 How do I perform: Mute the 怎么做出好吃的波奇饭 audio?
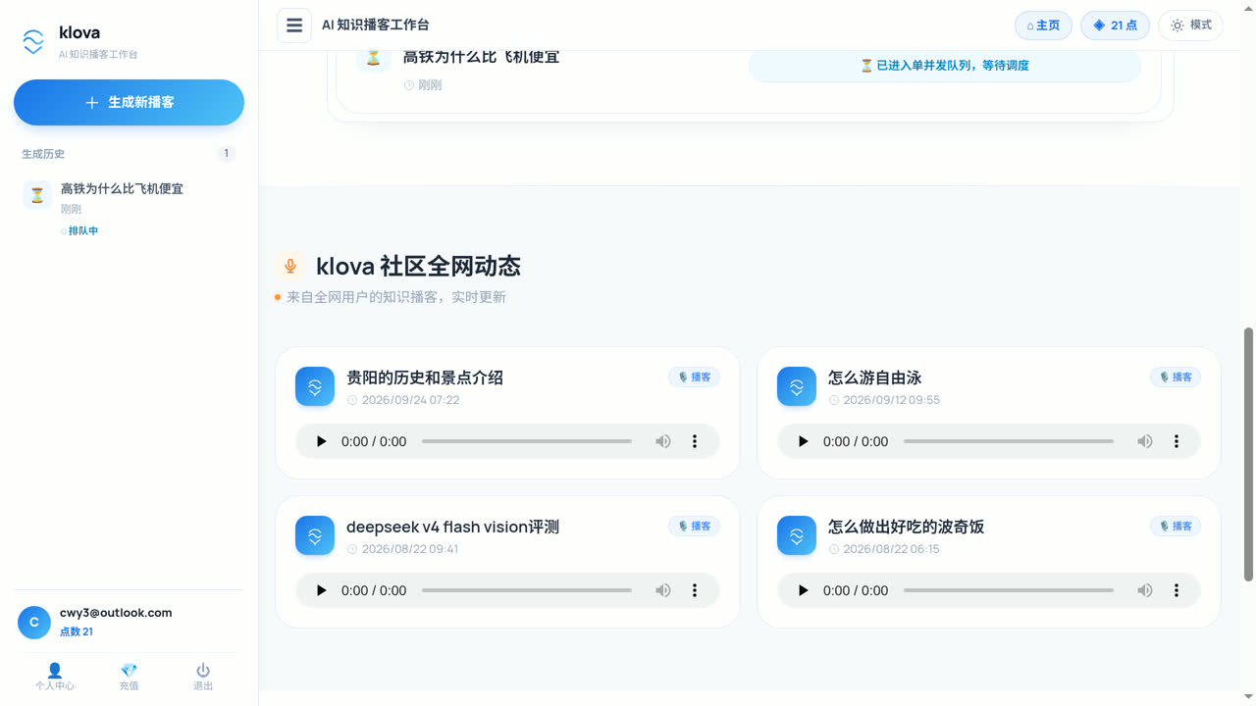1145,590
